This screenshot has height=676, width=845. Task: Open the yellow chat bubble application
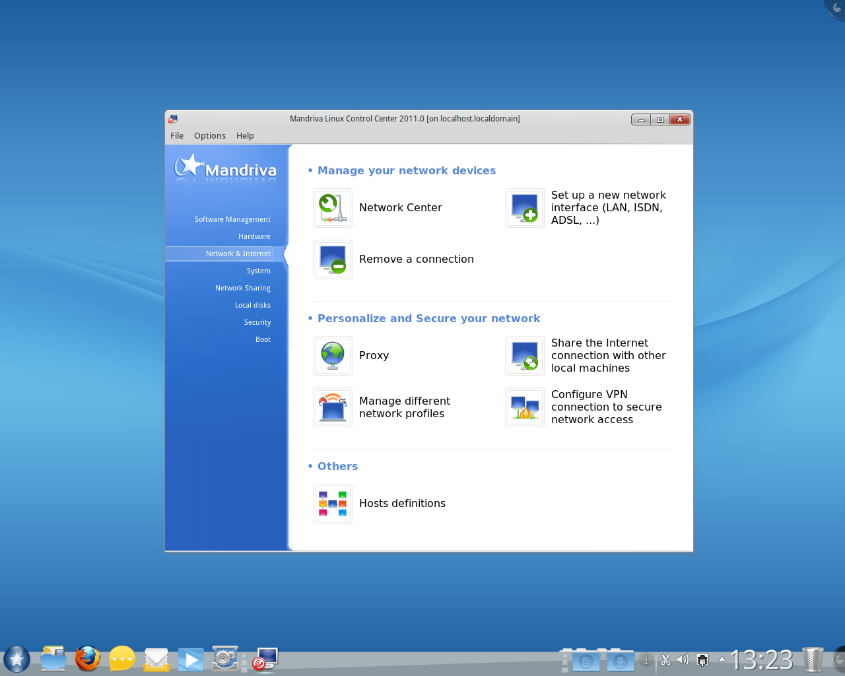coord(122,658)
